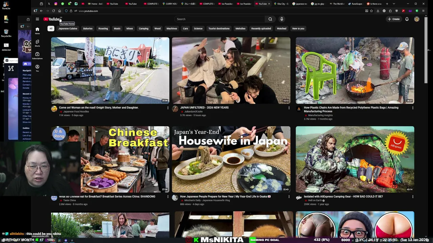This screenshot has height=243, width=433.
Task: Open the Niki folder on desktop
Action: pyautogui.click(x=6, y=19)
